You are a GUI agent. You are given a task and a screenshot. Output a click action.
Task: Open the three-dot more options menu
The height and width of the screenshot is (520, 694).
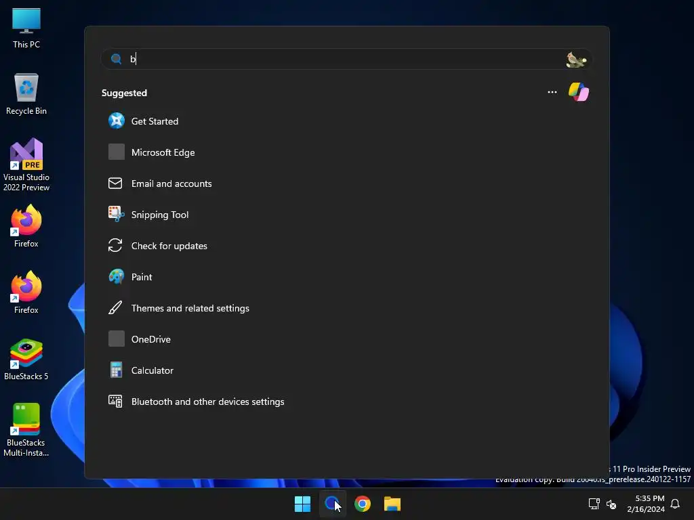click(552, 92)
